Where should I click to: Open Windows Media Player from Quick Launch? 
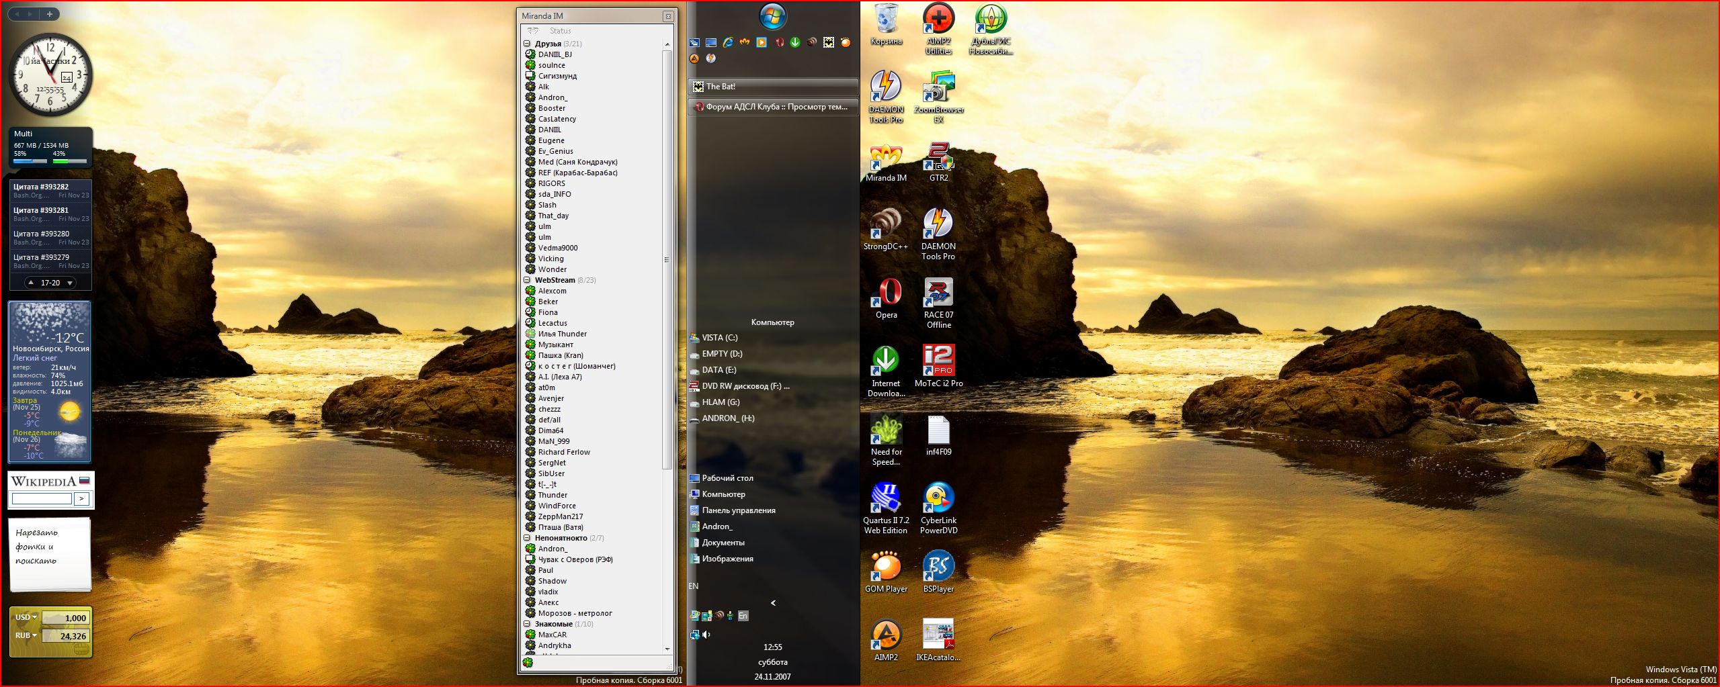tap(762, 42)
